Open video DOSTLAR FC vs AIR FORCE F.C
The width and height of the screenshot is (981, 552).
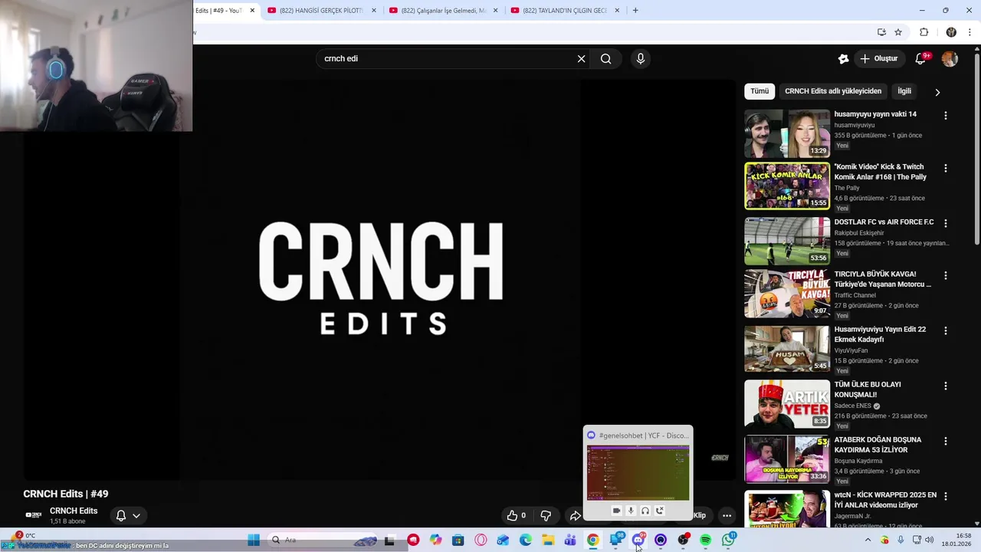tap(884, 222)
